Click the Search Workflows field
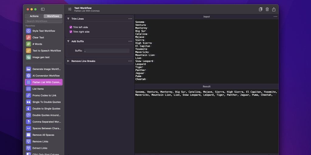Viewport: 311px width, 155px height. tap(44, 21)
